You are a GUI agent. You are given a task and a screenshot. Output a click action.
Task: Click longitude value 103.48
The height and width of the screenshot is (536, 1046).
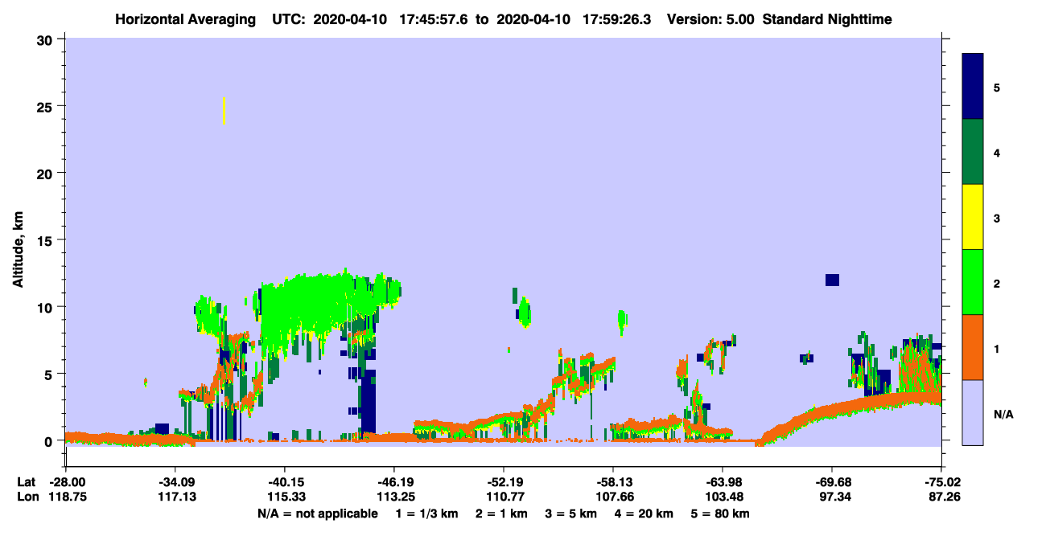[x=723, y=497]
